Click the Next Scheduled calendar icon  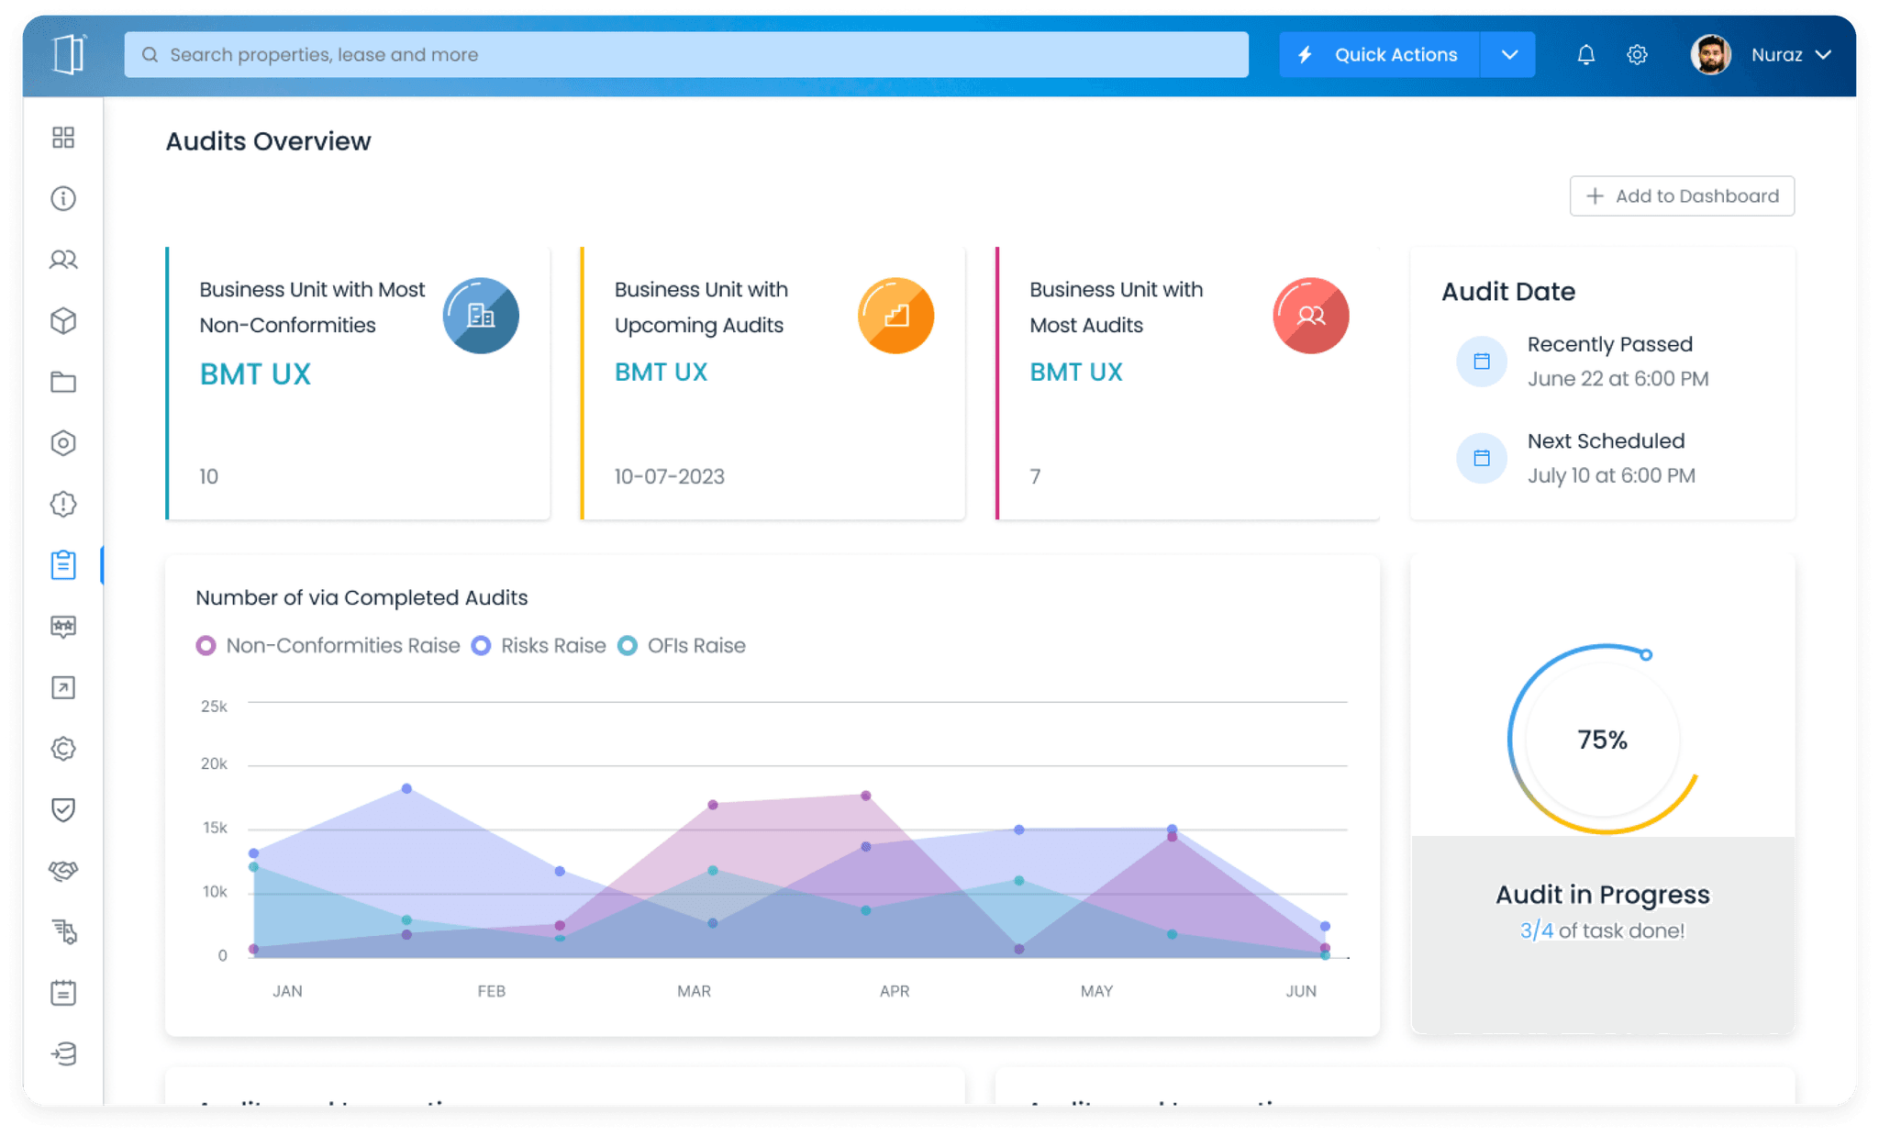1481,458
